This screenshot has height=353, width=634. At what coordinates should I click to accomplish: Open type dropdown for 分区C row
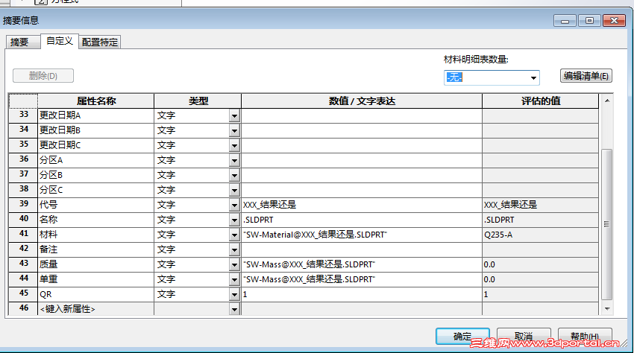234,190
